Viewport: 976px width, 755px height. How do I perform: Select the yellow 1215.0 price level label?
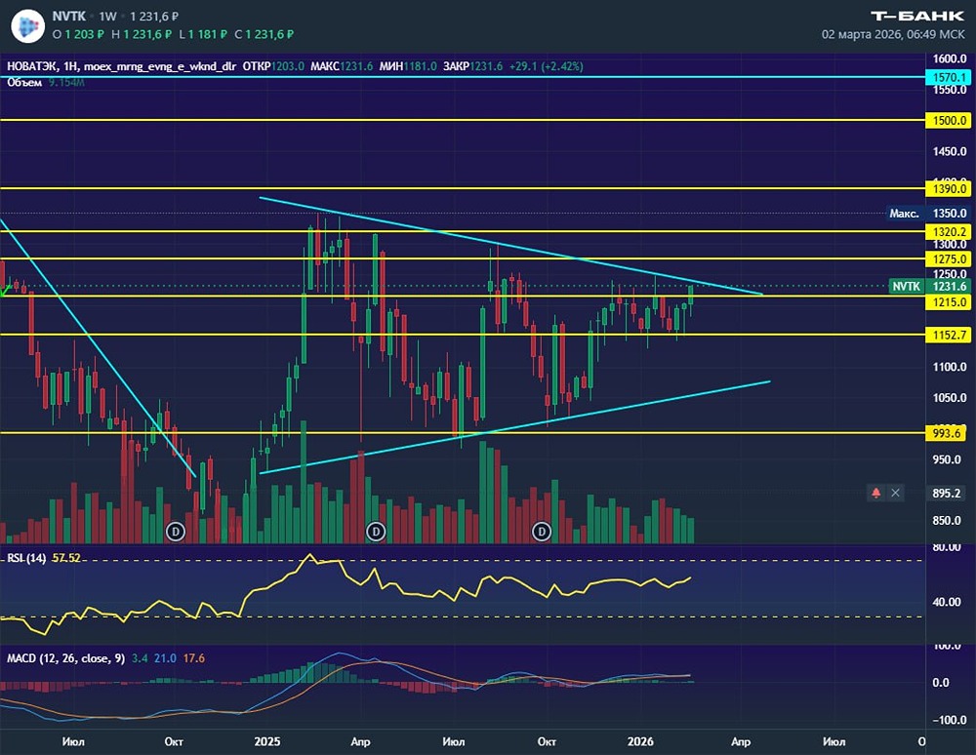coord(949,302)
